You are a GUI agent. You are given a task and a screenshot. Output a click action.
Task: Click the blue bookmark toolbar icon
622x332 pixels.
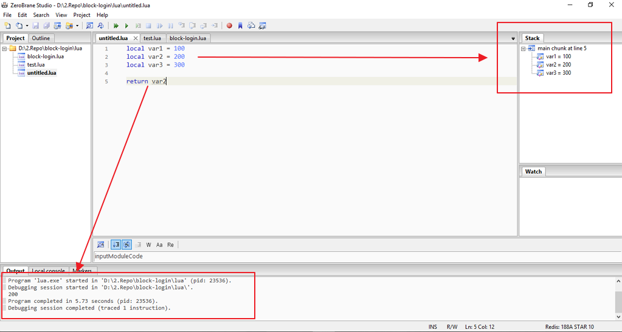(240, 25)
